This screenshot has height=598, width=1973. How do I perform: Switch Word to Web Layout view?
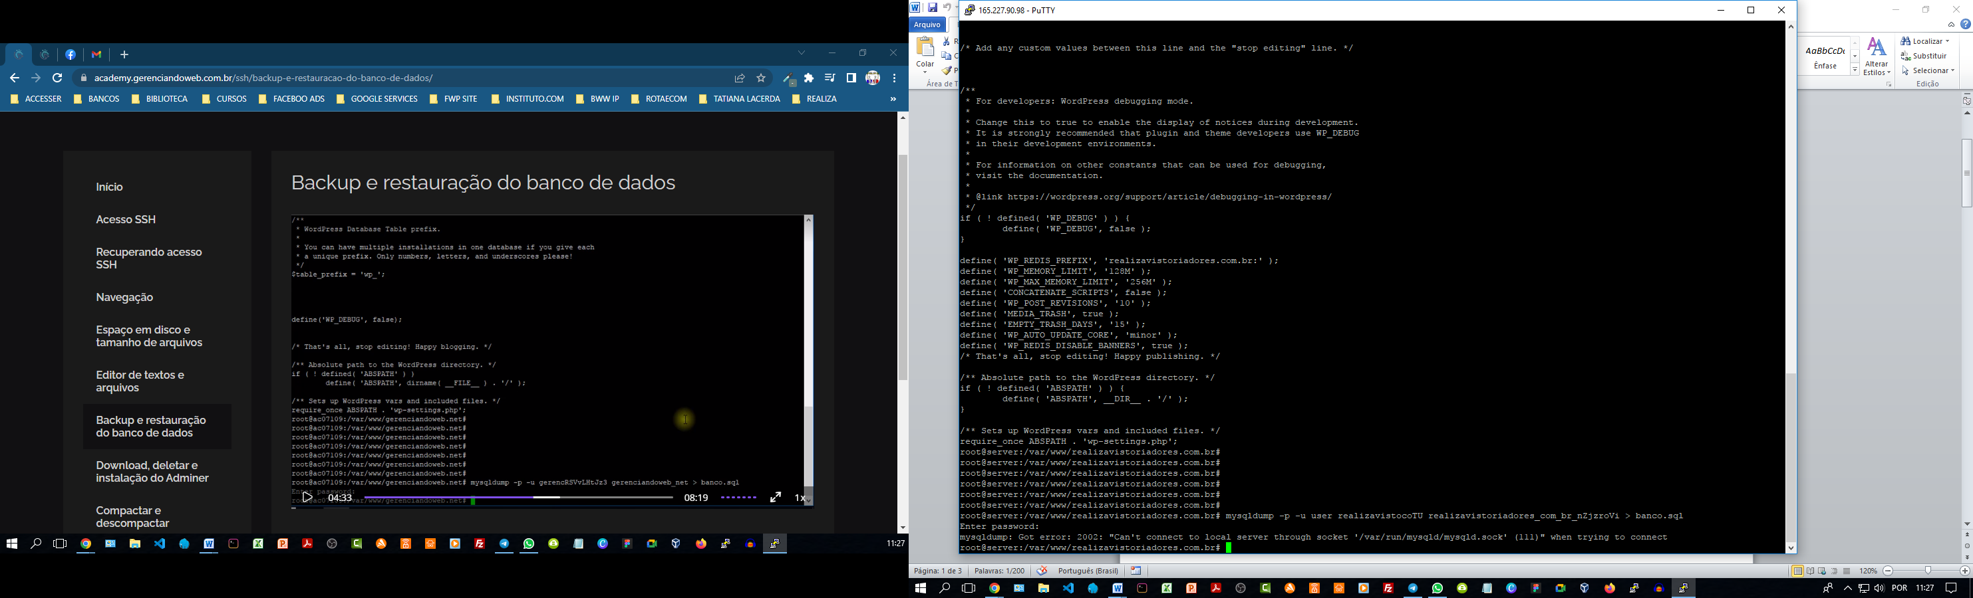(x=1823, y=571)
